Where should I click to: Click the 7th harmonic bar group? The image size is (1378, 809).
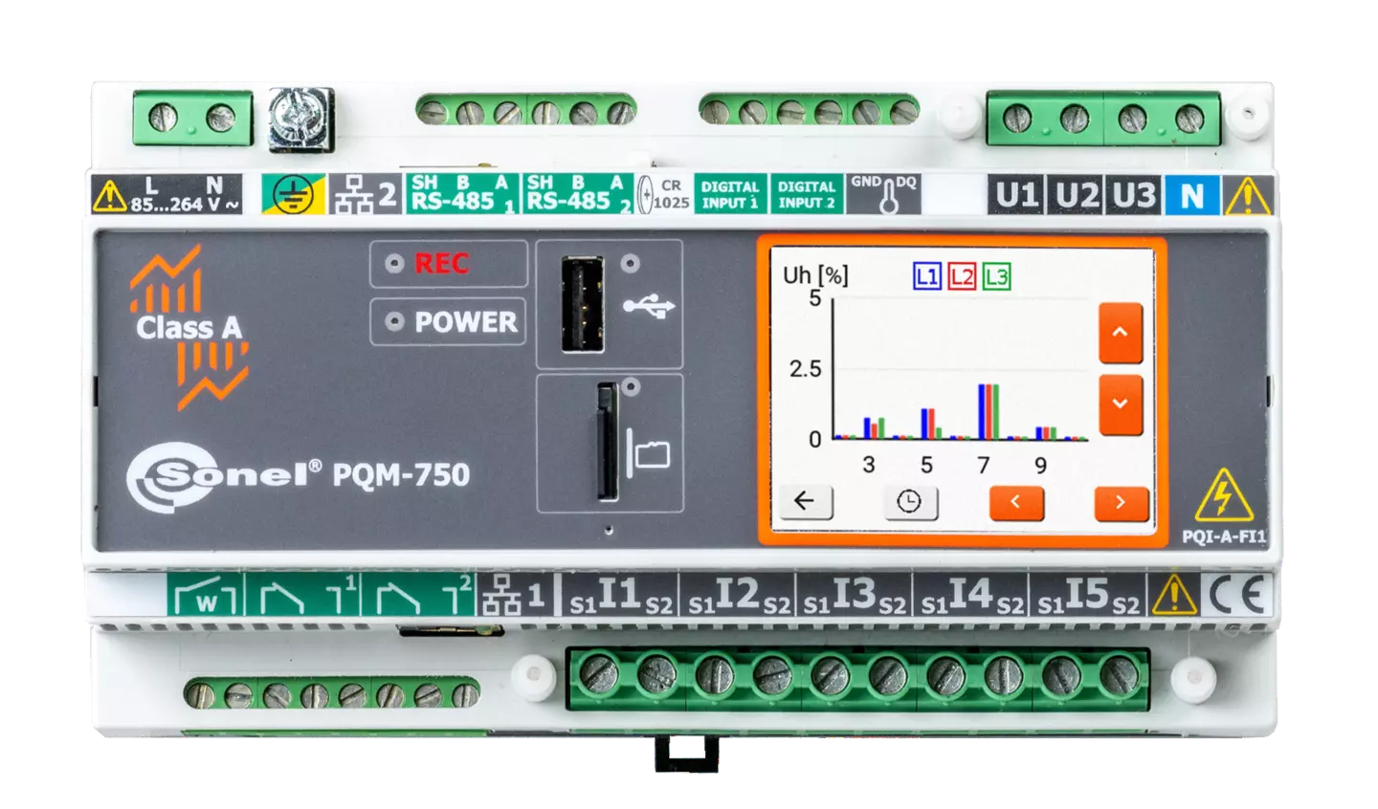pyautogui.click(x=988, y=411)
